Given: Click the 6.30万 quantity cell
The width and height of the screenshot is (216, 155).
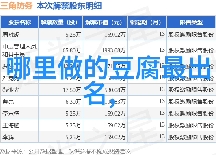Looking at the screenshot, I should [x=73, y=102].
